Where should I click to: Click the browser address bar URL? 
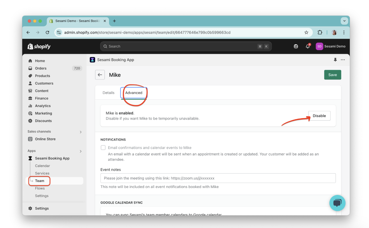(x=147, y=33)
